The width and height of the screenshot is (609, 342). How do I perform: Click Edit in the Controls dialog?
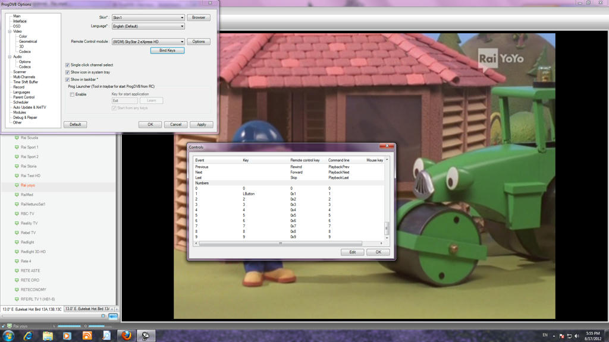pos(352,252)
